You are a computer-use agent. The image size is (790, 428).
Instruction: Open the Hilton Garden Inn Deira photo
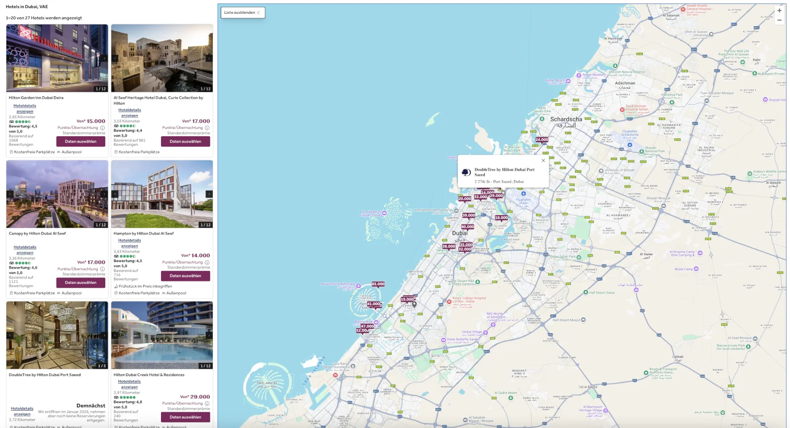pyautogui.click(x=57, y=58)
